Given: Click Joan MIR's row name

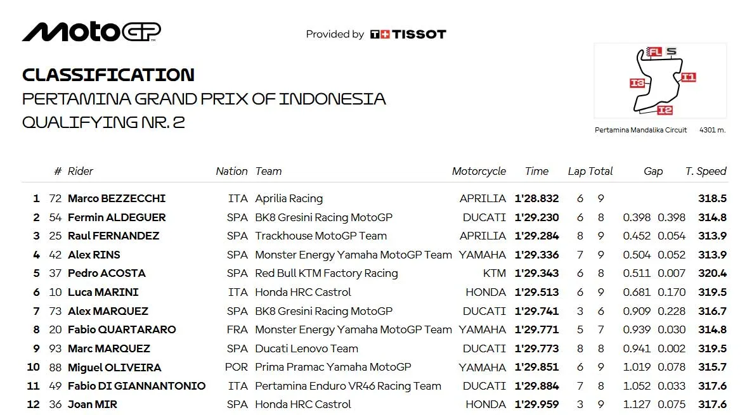Looking at the screenshot, I should [93, 404].
